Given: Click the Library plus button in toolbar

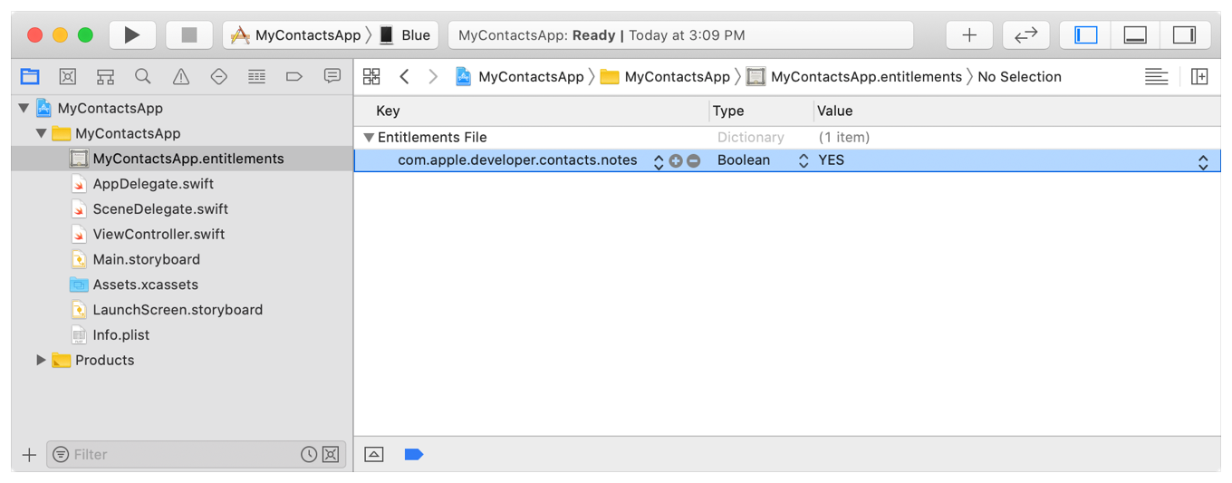Looking at the screenshot, I should [x=969, y=35].
